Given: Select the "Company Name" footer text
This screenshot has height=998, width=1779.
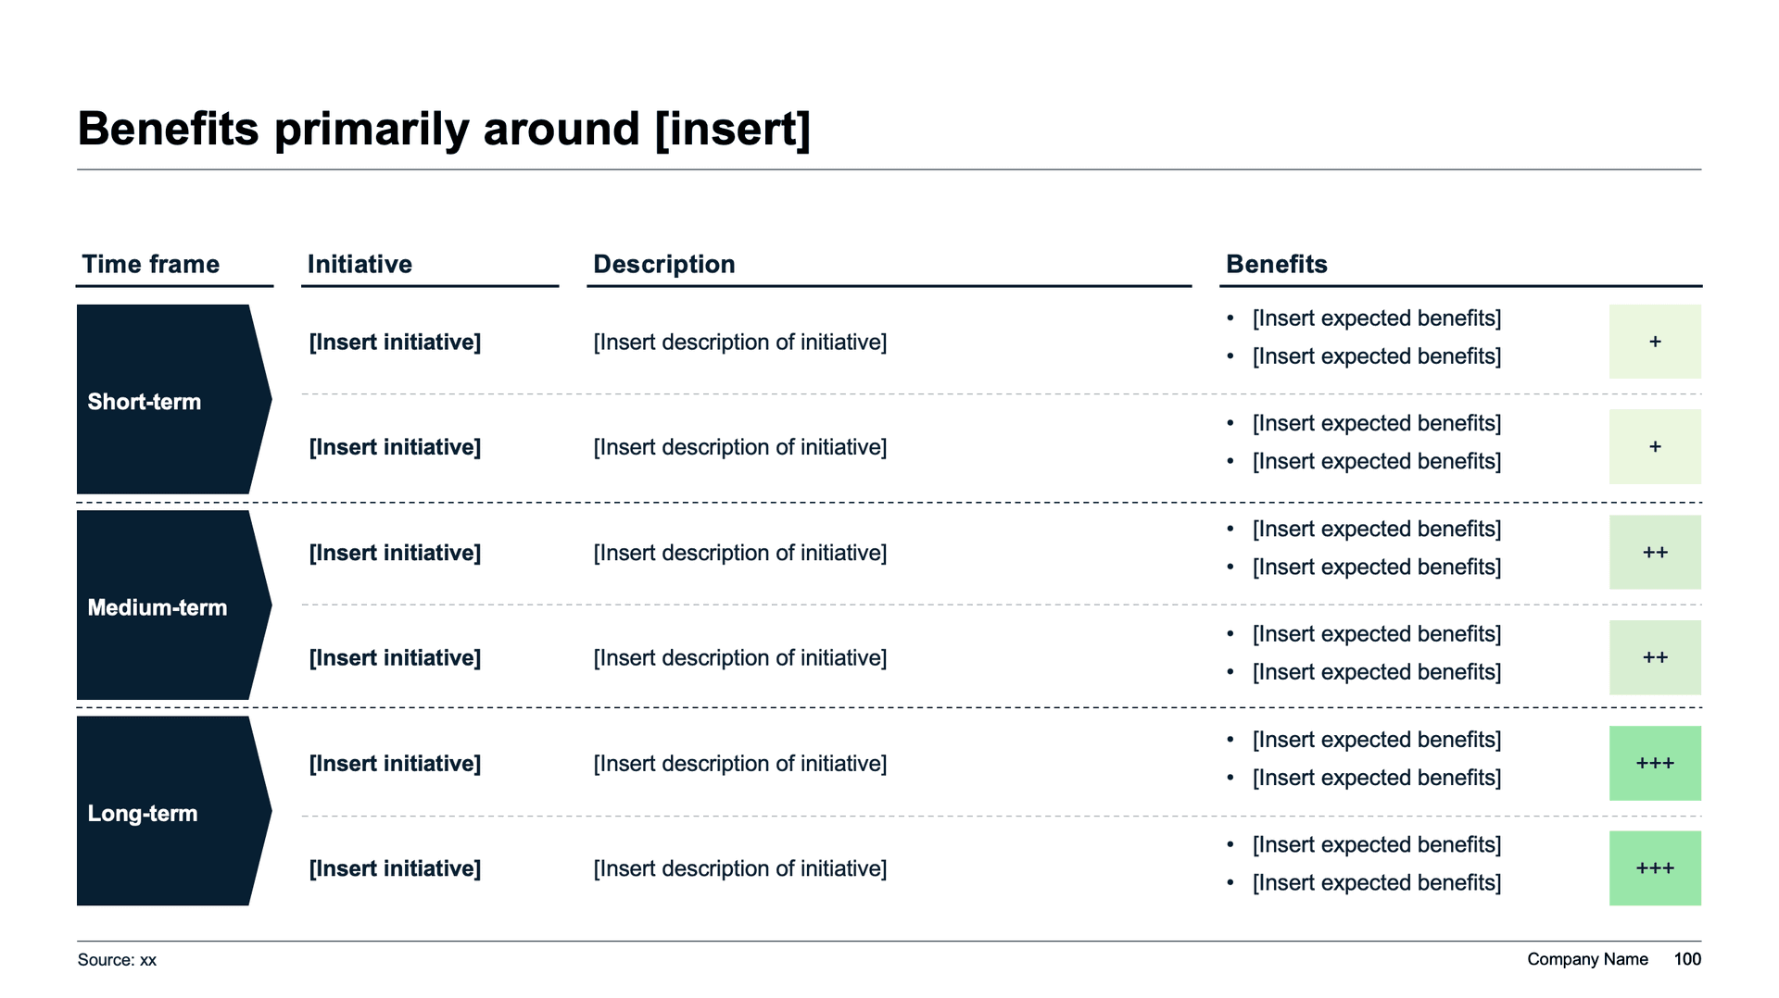Looking at the screenshot, I should coord(1587,959).
